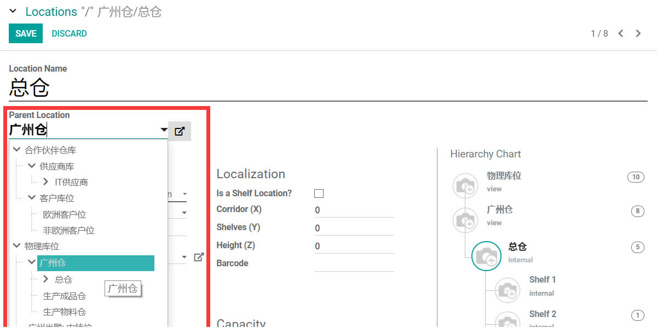Click the Locations breadcrumb link
The image size is (657, 328).
tap(51, 11)
